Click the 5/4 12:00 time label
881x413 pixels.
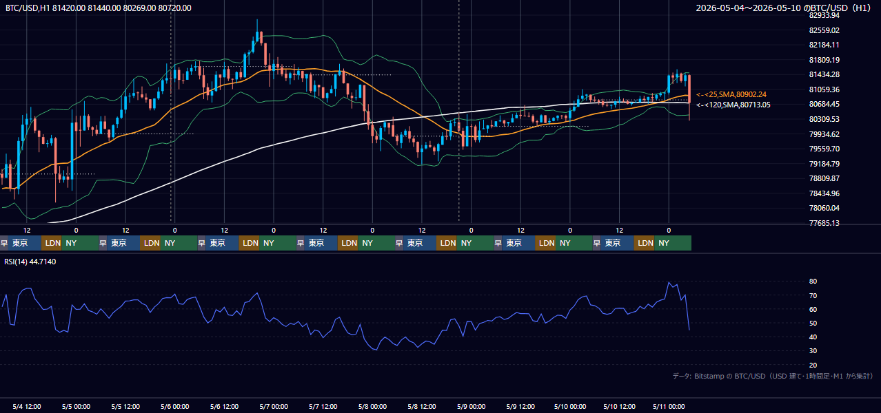pos(27,407)
